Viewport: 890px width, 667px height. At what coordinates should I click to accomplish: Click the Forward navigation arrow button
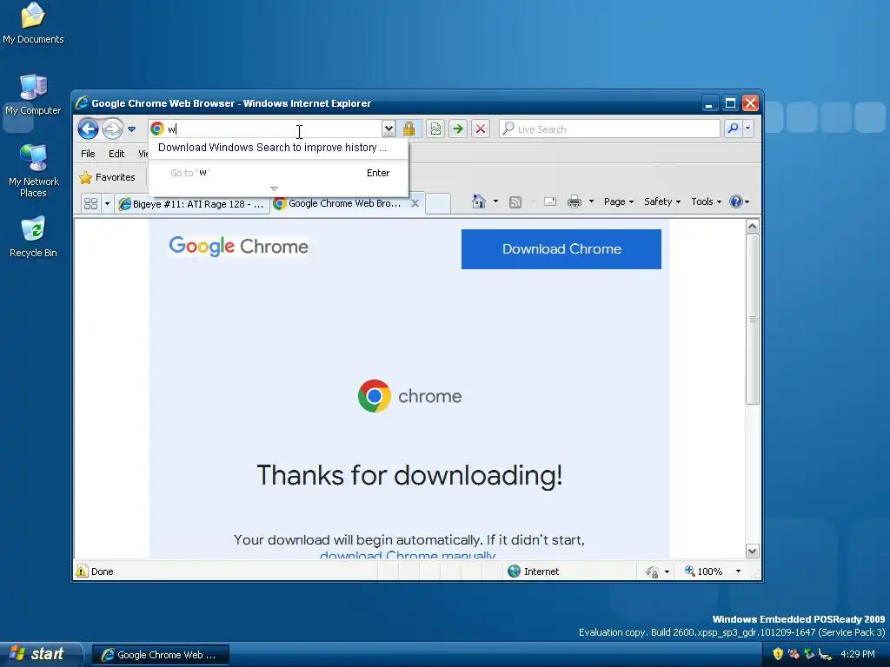tap(112, 129)
